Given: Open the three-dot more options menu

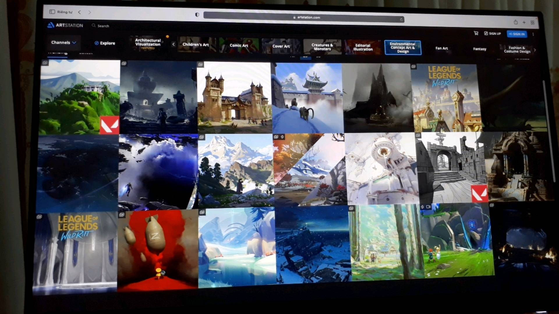Looking at the screenshot, I should click(533, 34).
